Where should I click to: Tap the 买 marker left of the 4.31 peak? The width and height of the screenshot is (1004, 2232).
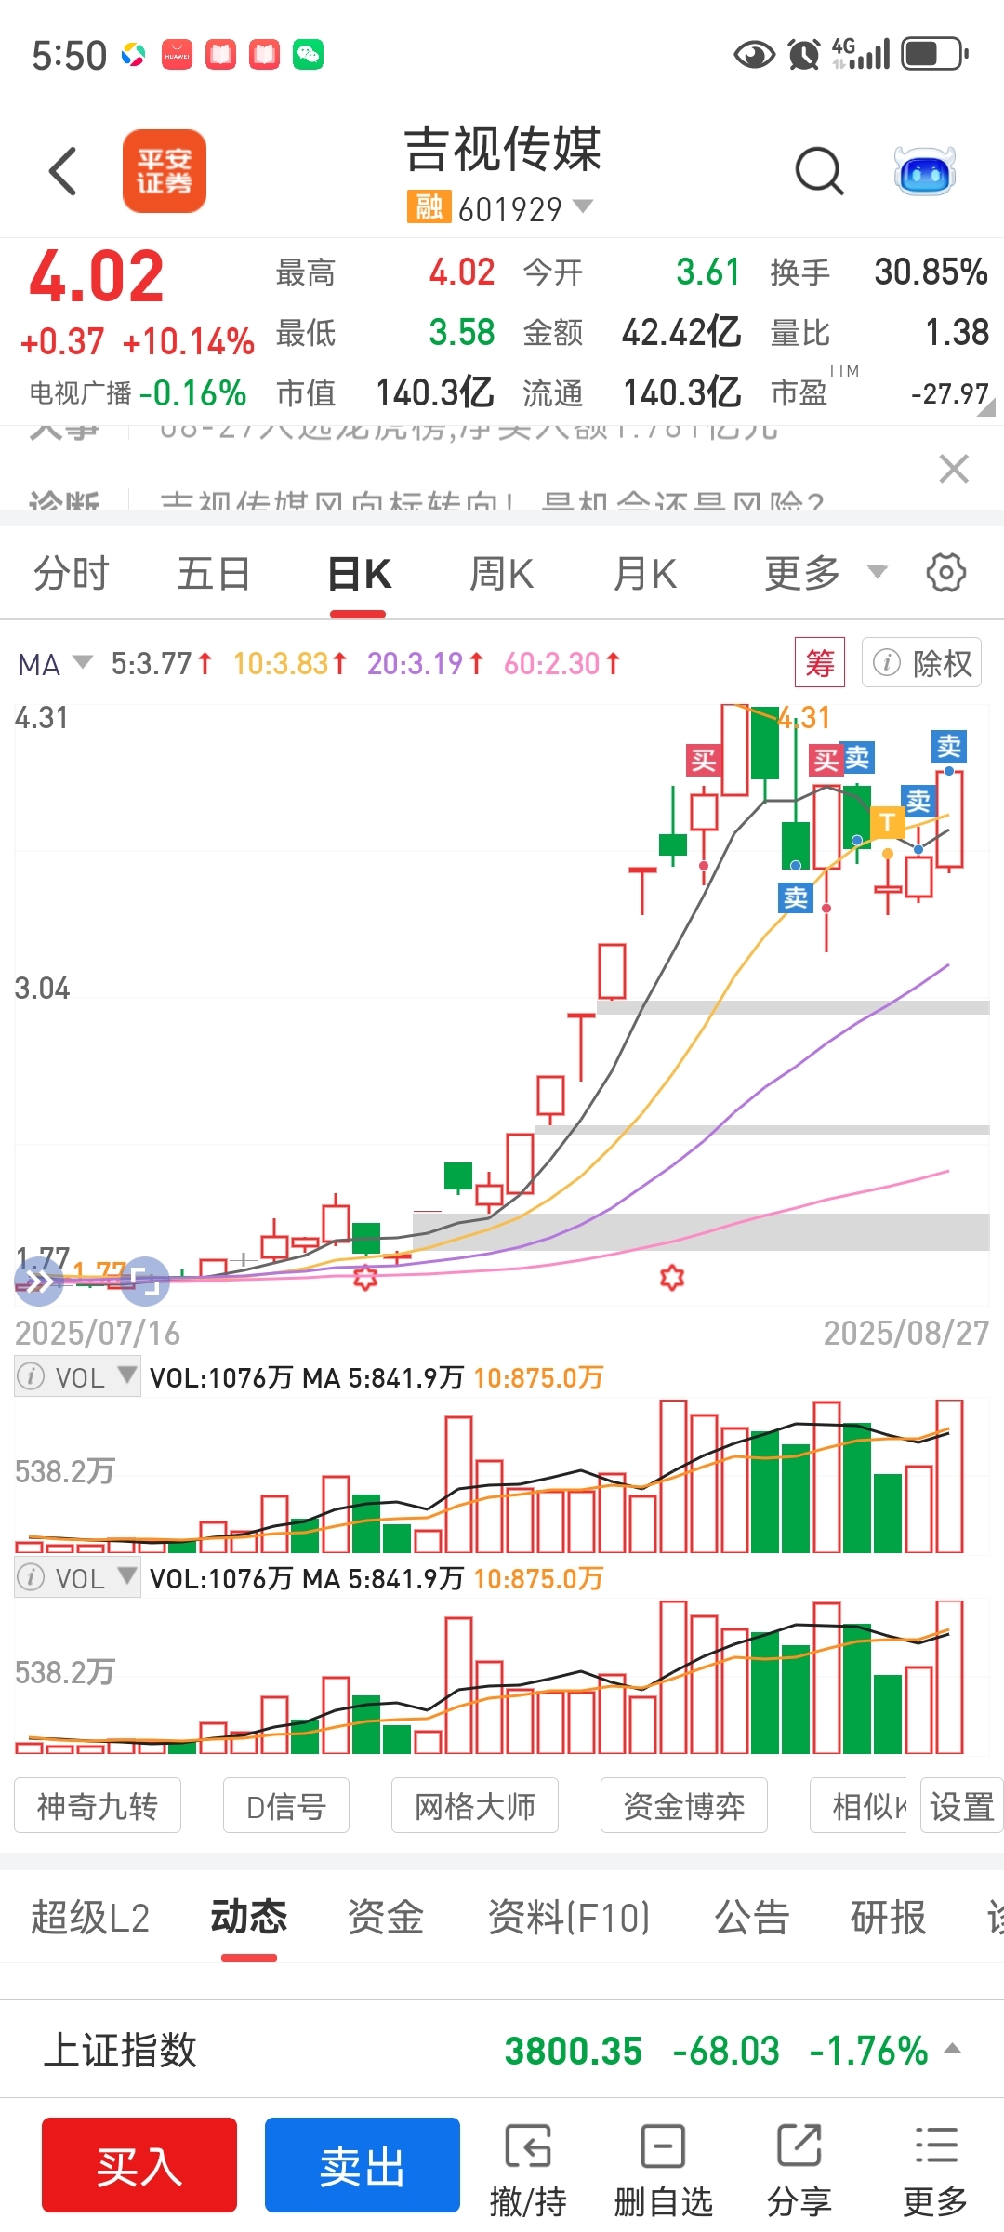coord(704,761)
